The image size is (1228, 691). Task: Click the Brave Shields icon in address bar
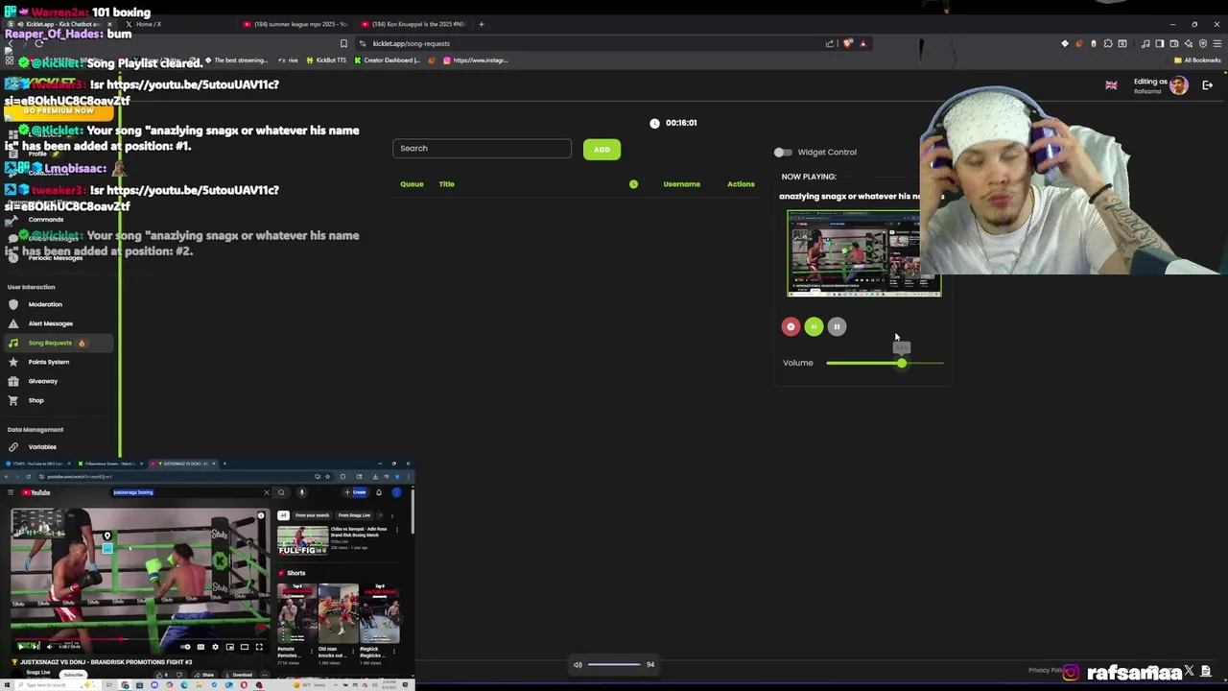pyautogui.click(x=847, y=43)
